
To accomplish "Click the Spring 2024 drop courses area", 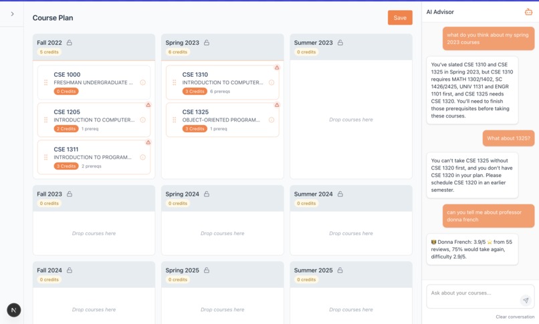I will [223, 233].
